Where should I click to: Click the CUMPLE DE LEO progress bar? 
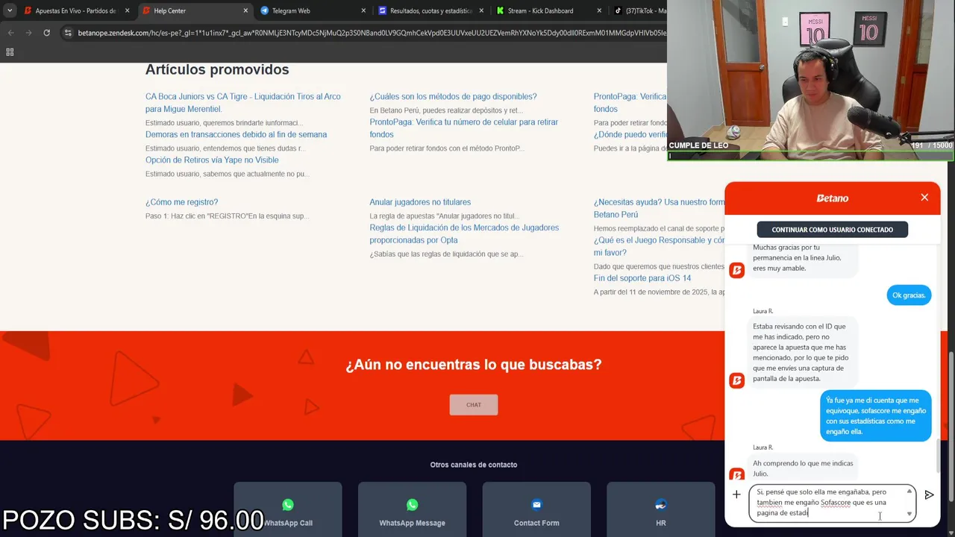pos(811,156)
